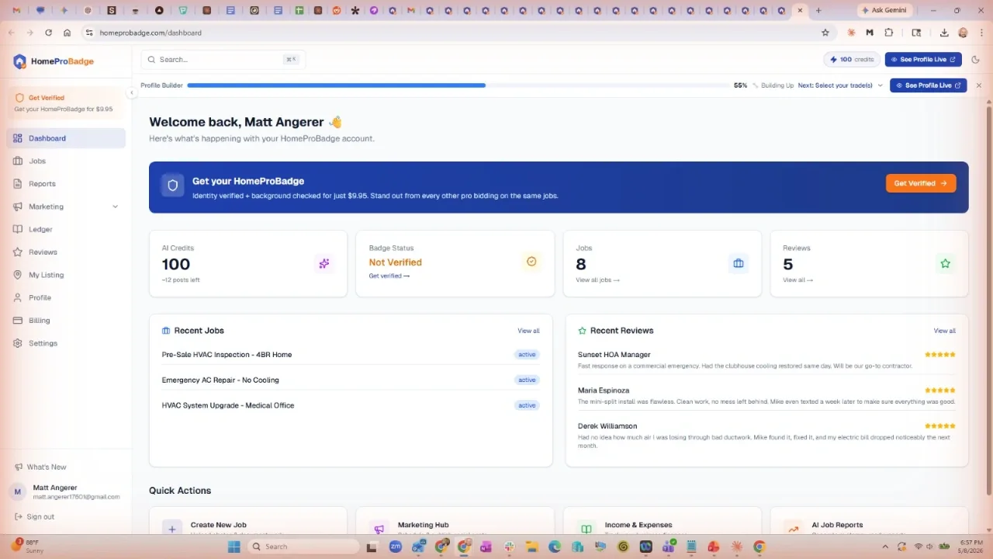Viewport: 993px width, 559px height.
Task: Click See Profile Live in top header
Action: (923, 60)
